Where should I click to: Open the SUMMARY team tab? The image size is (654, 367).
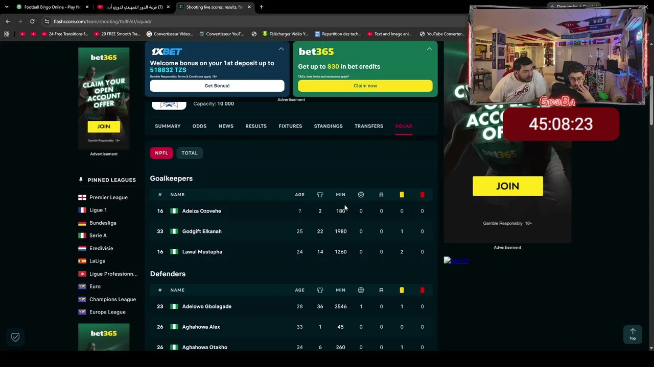[x=168, y=126]
